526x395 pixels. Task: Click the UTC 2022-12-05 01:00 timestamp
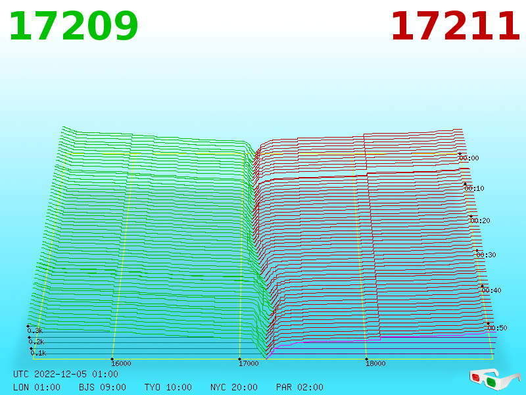tap(66, 374)
